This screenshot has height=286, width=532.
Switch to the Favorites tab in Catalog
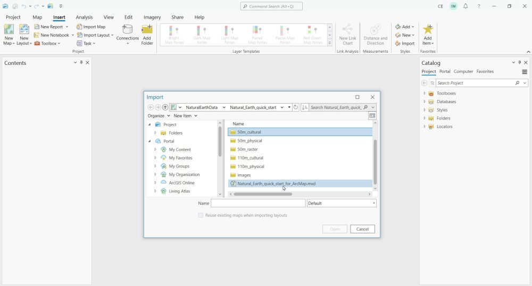click(485, 71)
